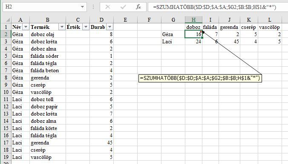
Task: Click the formula bar expand dots handle
Action: (x=93, y=7)
